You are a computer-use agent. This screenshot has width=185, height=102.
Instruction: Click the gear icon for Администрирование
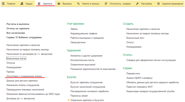click(x=158, y=4)
